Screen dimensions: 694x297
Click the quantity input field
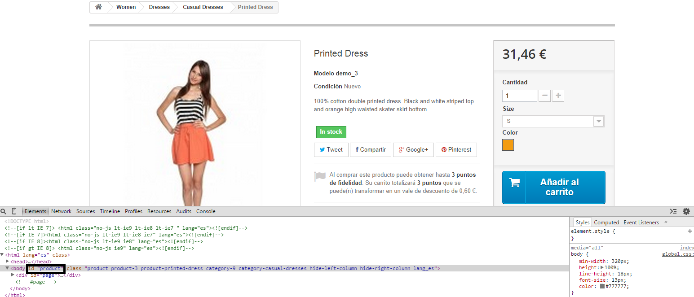519,96
